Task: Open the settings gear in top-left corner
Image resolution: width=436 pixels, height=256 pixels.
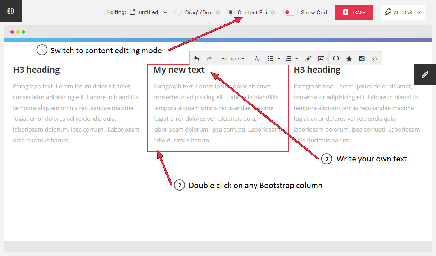Action: point(10,11)
